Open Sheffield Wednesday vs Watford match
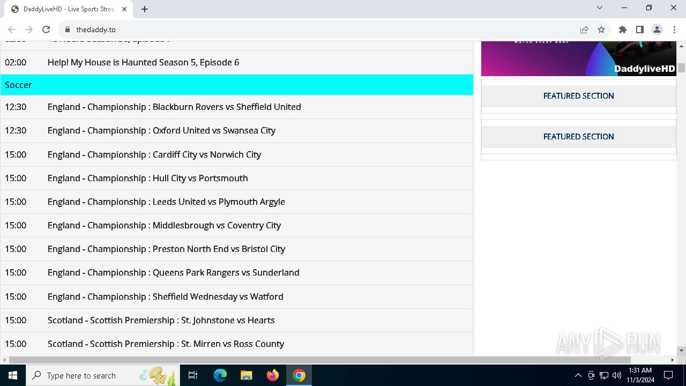The height and width of the screenshot is (386, 686). (236, 296)
